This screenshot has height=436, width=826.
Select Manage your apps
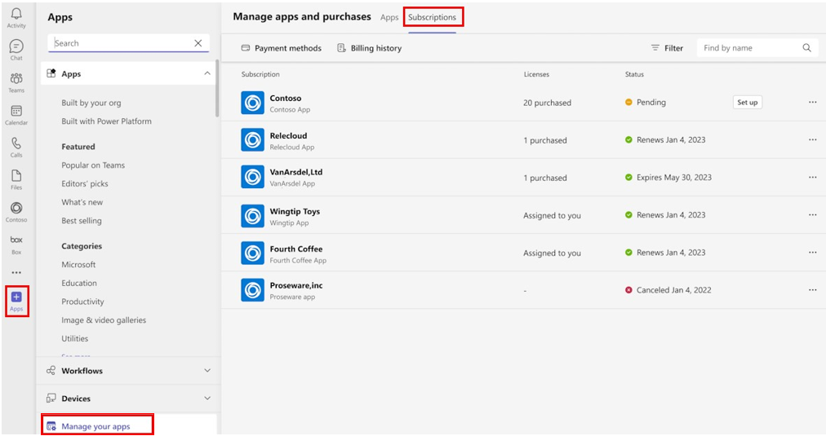point(95,426)
